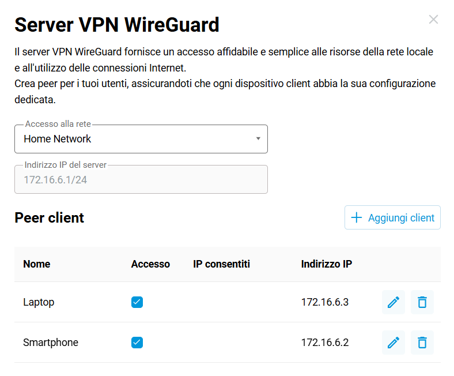Edit the Smartphone peer with pencil icon
The image size is (454, 376).
[x=394, y=343]
